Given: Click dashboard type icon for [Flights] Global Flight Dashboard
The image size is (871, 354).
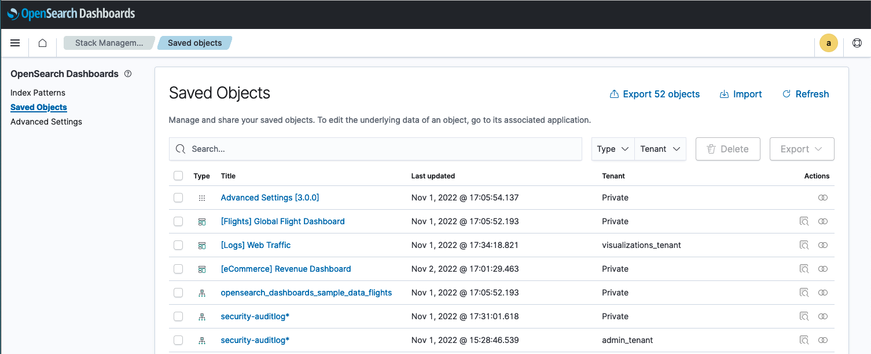Looking at the screenshot, I should (202, 222).
